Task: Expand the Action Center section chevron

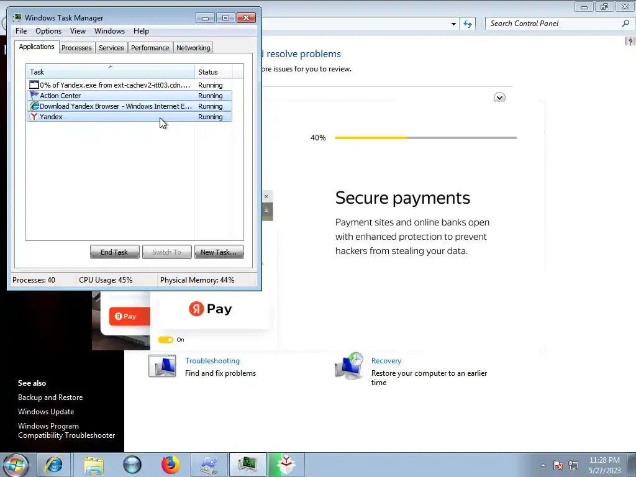Action: coord(500,98)
